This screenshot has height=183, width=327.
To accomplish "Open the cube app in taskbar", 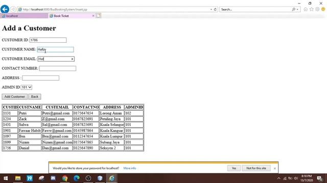I will click(x=100, y=178).
